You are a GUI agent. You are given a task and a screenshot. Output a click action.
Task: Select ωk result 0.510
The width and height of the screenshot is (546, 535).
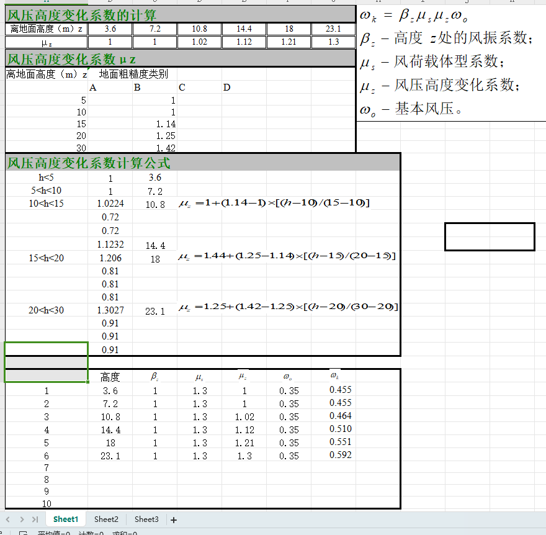[x=341, y=429]
